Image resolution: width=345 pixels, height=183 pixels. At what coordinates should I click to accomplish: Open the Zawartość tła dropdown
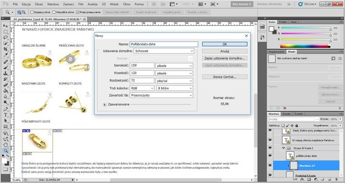161,95
